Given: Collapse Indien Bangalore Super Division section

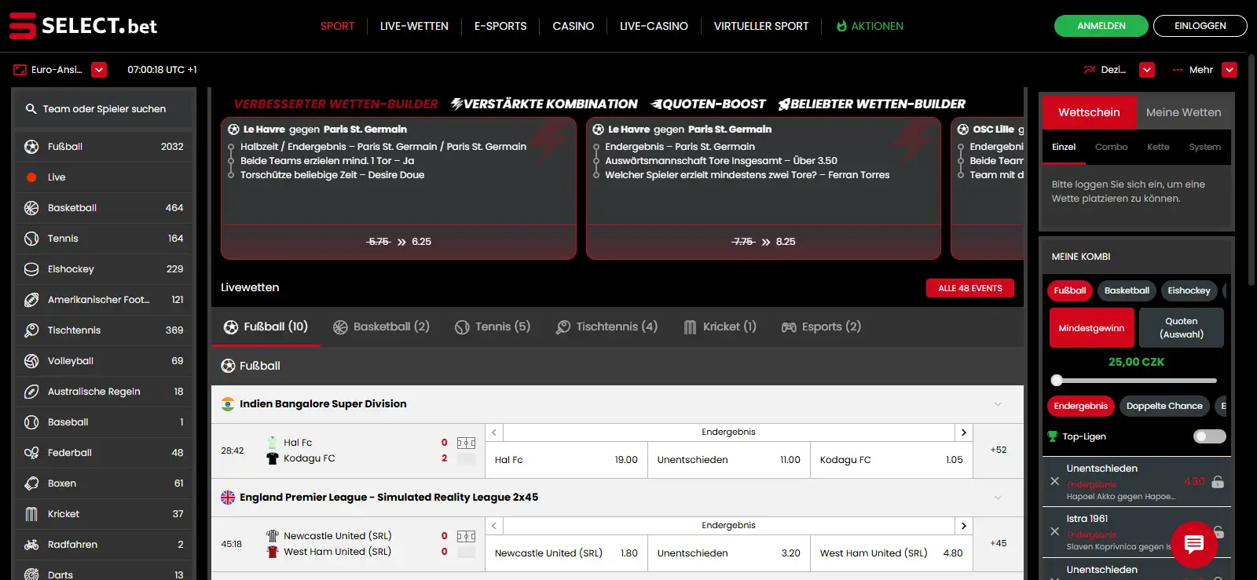Looking at the screenshot, I should [x=998, y=404].
